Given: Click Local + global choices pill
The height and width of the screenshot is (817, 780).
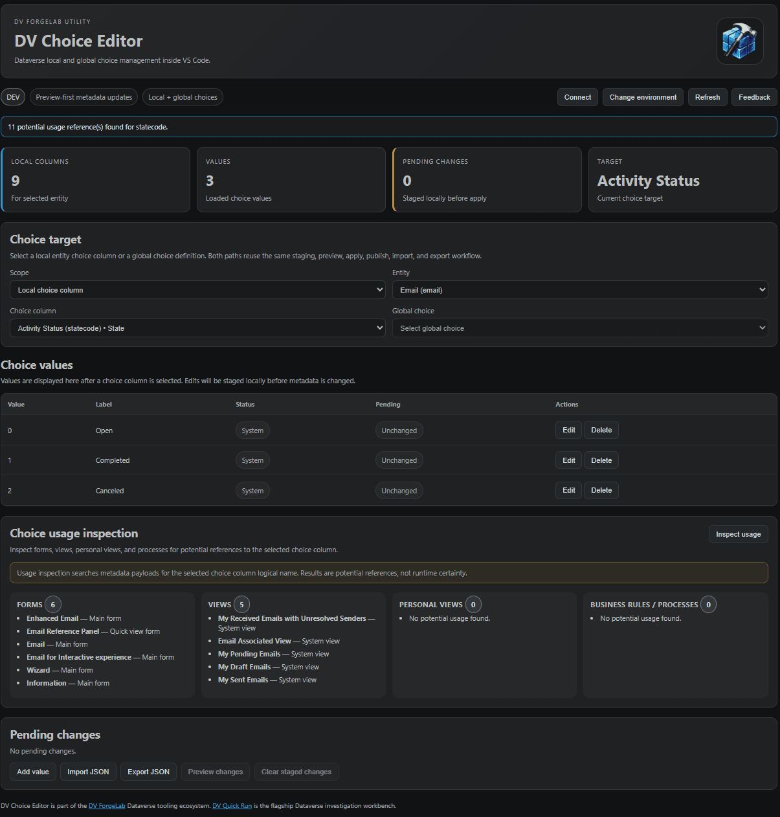Looking at the screenshot, I should (x=183, y=97).
